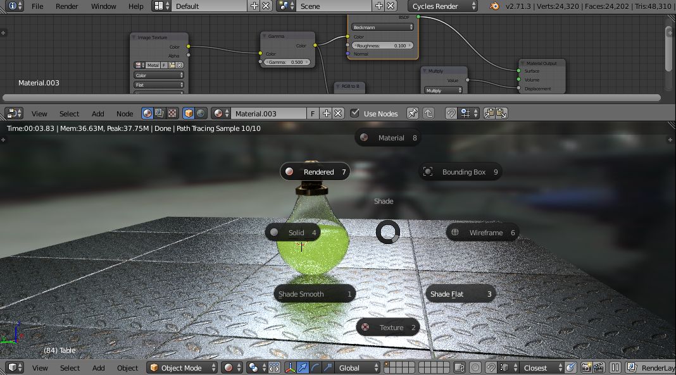Switch node tree to shader nodes
Viewport: 676px width, 375px height.
click(x=147, y=113)
